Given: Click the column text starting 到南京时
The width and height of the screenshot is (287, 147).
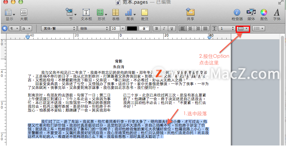Looking at the screenshot, I should pyautogui.click(x=69, y=103).
